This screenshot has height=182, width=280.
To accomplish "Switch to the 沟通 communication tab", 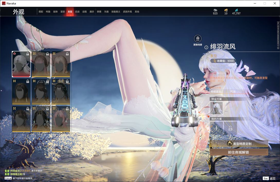I will click(106, 12).
